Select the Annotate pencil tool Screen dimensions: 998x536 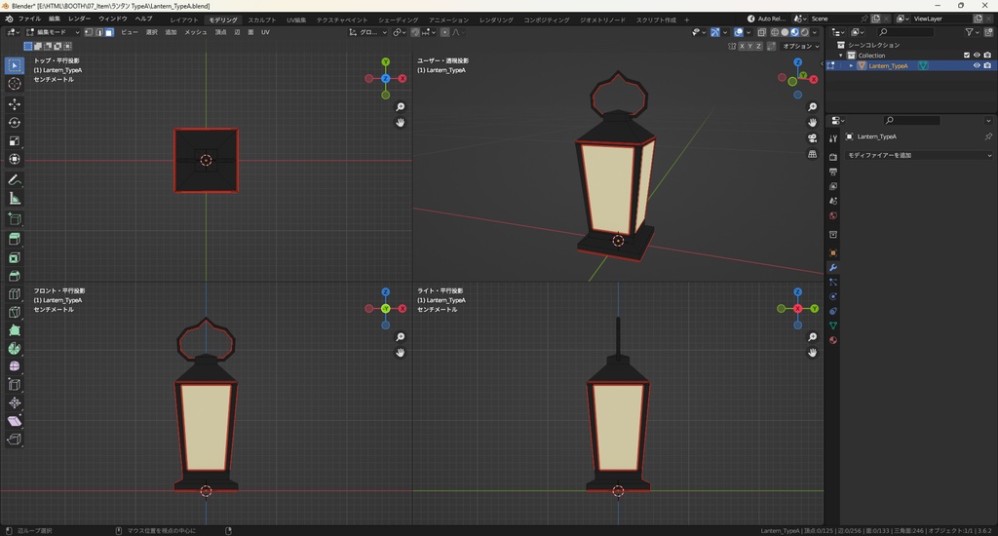(x=15, y=180)
